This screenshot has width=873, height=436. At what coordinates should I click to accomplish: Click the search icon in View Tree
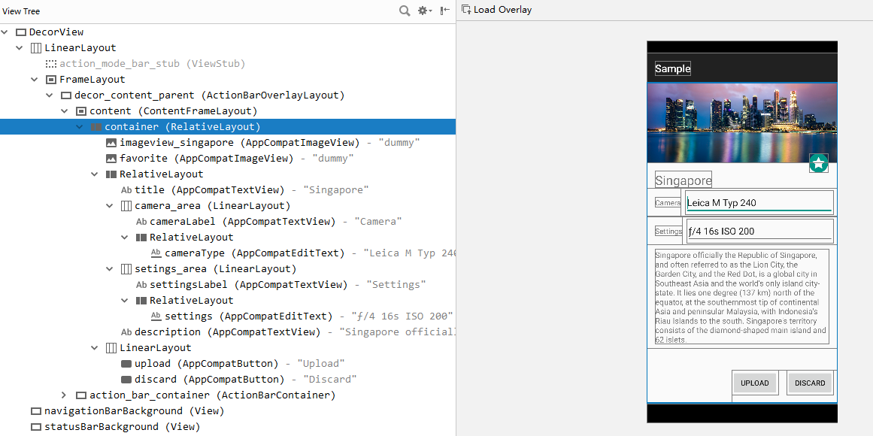pyautogui.click(x=405, y=11)
